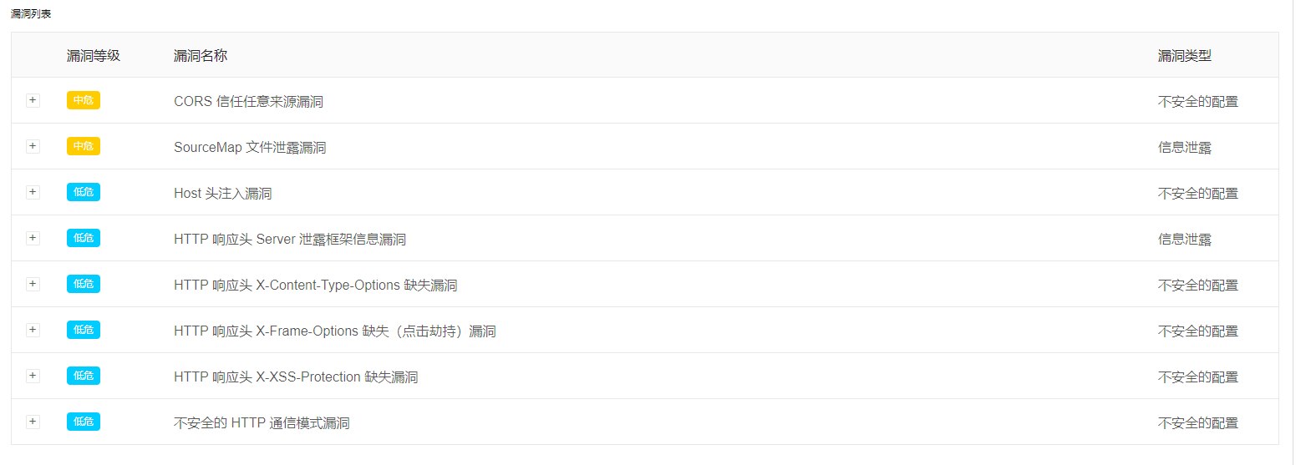Expand the X-Frame-Options 缺失 row

(x=33, y=330)
